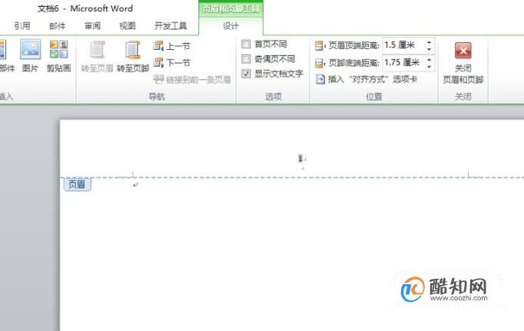Viewport: 524px width, 331px height.
Task: Close header and footer with red X
Action: pyautogui.click(x=463, y=51)
